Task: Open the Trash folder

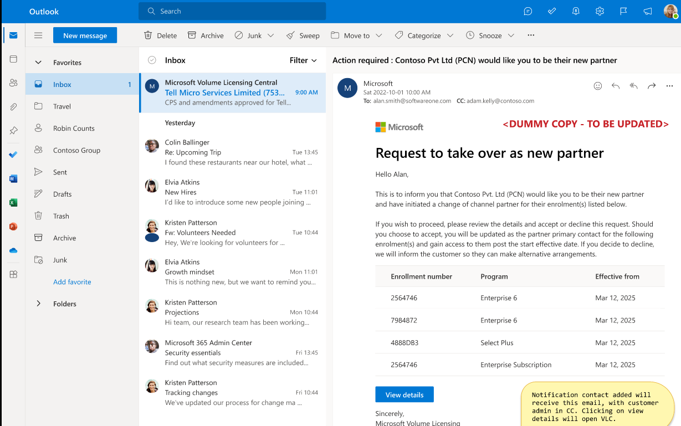Action: [82, 216]
